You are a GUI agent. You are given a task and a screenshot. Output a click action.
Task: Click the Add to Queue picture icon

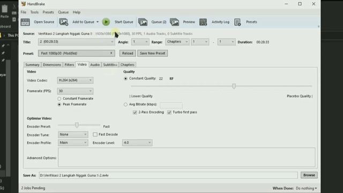(64, 22)
